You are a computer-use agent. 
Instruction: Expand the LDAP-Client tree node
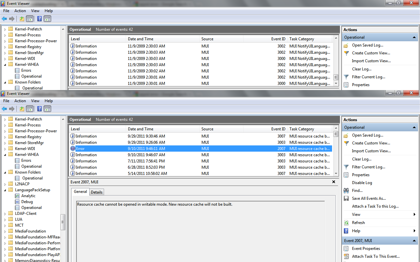(5, 214)
